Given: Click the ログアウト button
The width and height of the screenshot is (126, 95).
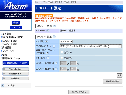Looking at the screenshot, I should click(x=16, y=27).
